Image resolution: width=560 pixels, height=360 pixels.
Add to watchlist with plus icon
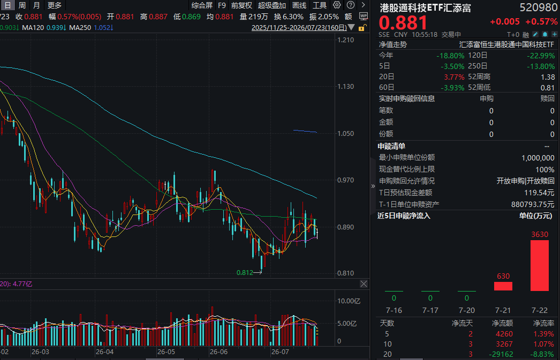(x=554, y=34)
